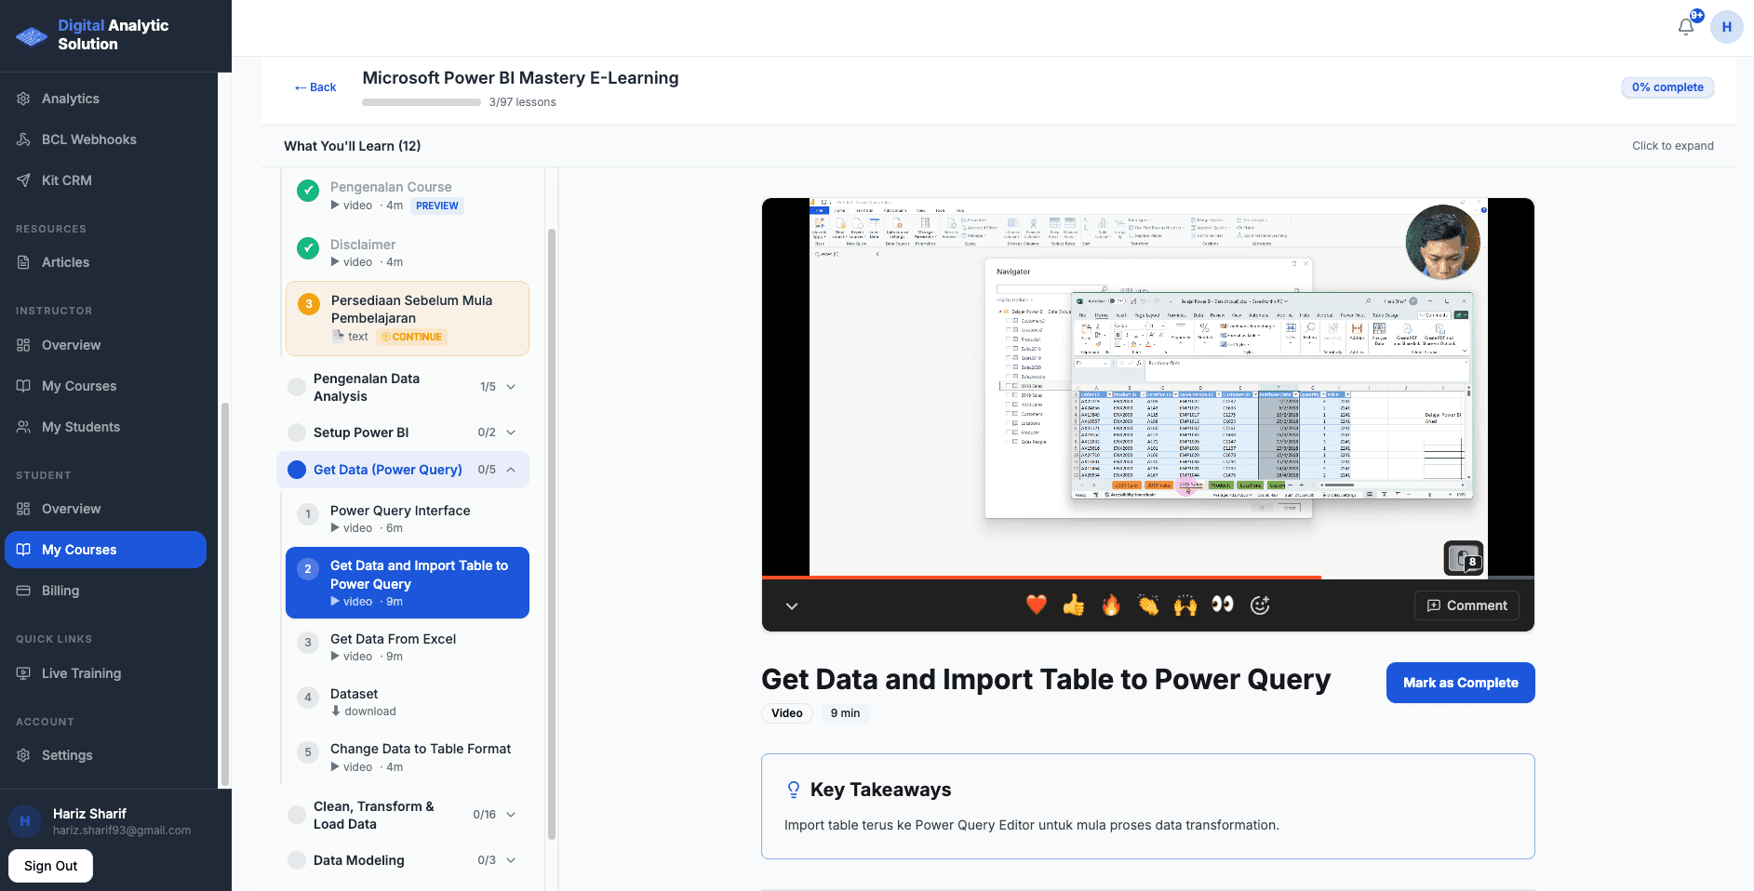Click the Mark as Complete button
Viewport: 1754px width, 891px height.
pyautogui.click(x=1460, y=683)
